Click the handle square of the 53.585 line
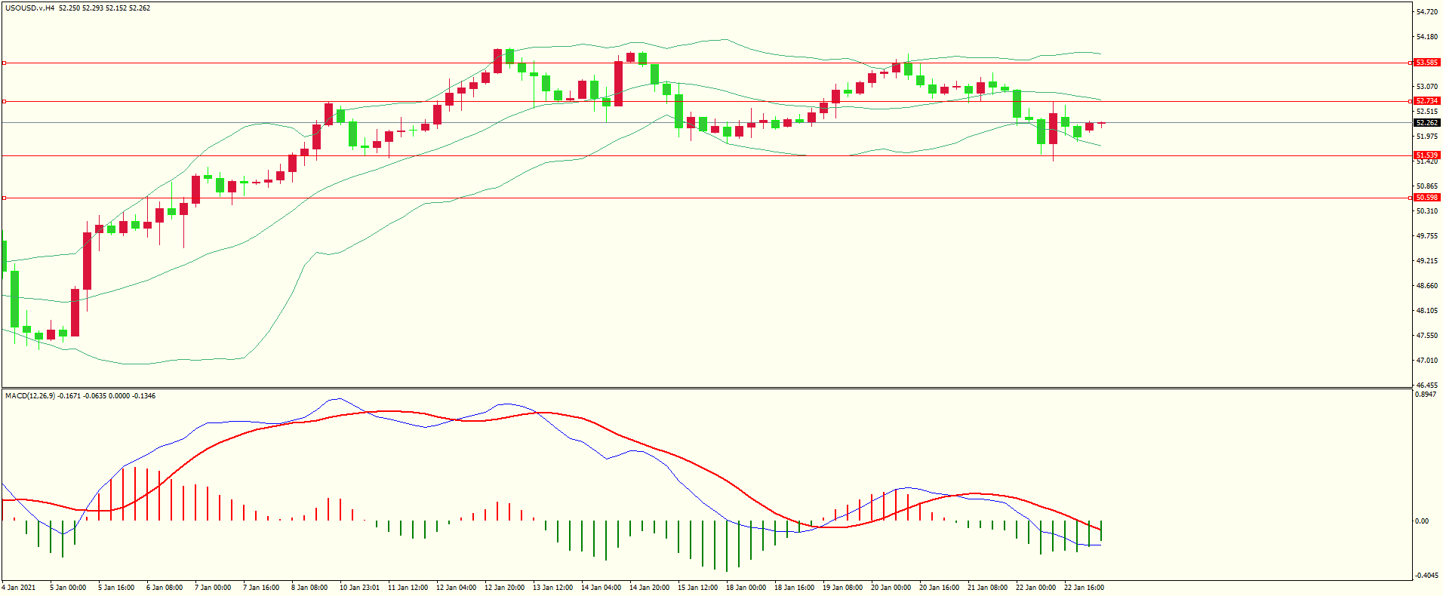The width and height of the screenshot is (1443, 596). pos(4,63)
